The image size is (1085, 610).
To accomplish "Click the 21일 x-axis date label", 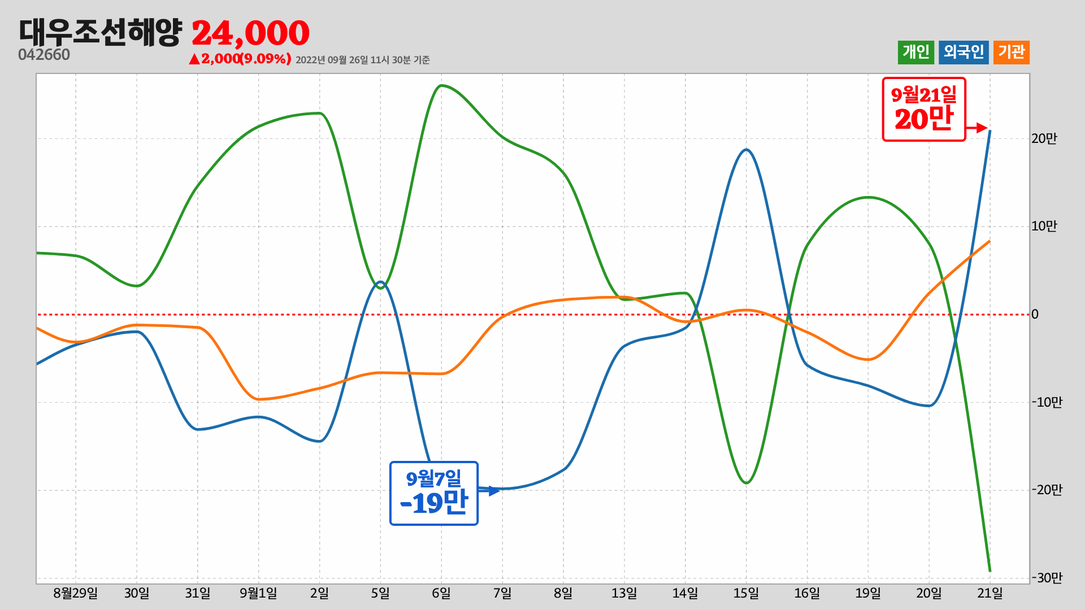I will click(989, 593).
